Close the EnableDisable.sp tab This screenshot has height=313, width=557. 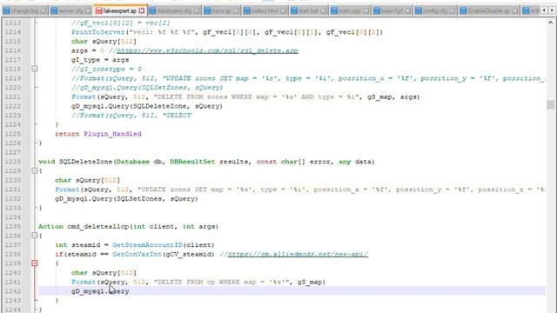tap(514, 11)
